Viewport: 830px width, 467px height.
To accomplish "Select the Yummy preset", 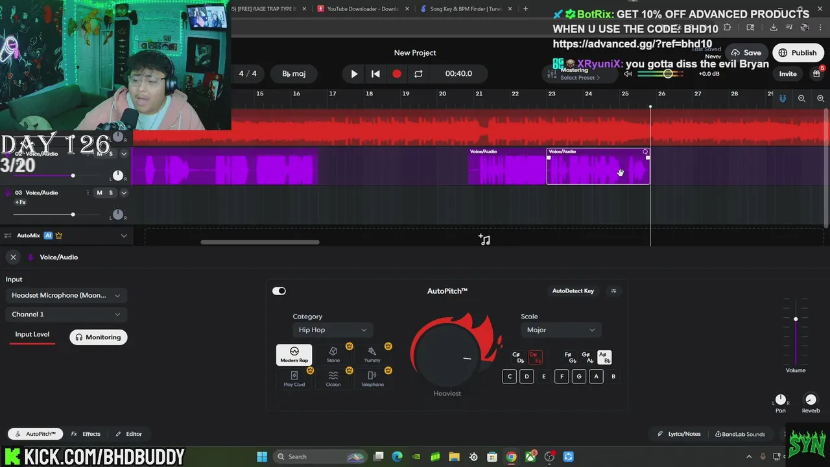I will (x=372, y=355).
